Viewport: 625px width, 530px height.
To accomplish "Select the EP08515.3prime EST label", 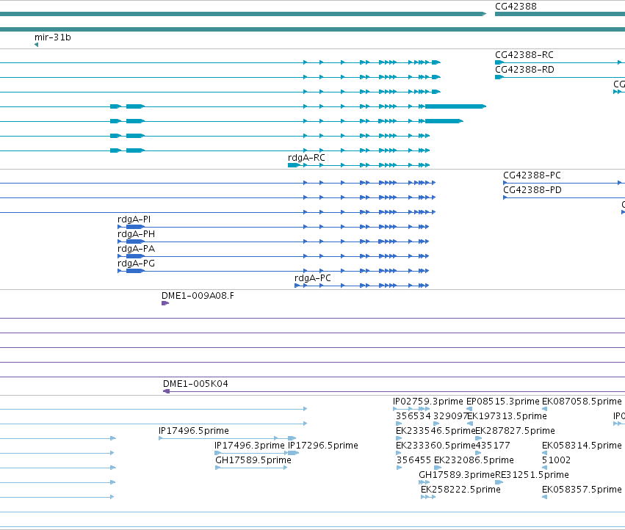I will [x=502, y=402].
